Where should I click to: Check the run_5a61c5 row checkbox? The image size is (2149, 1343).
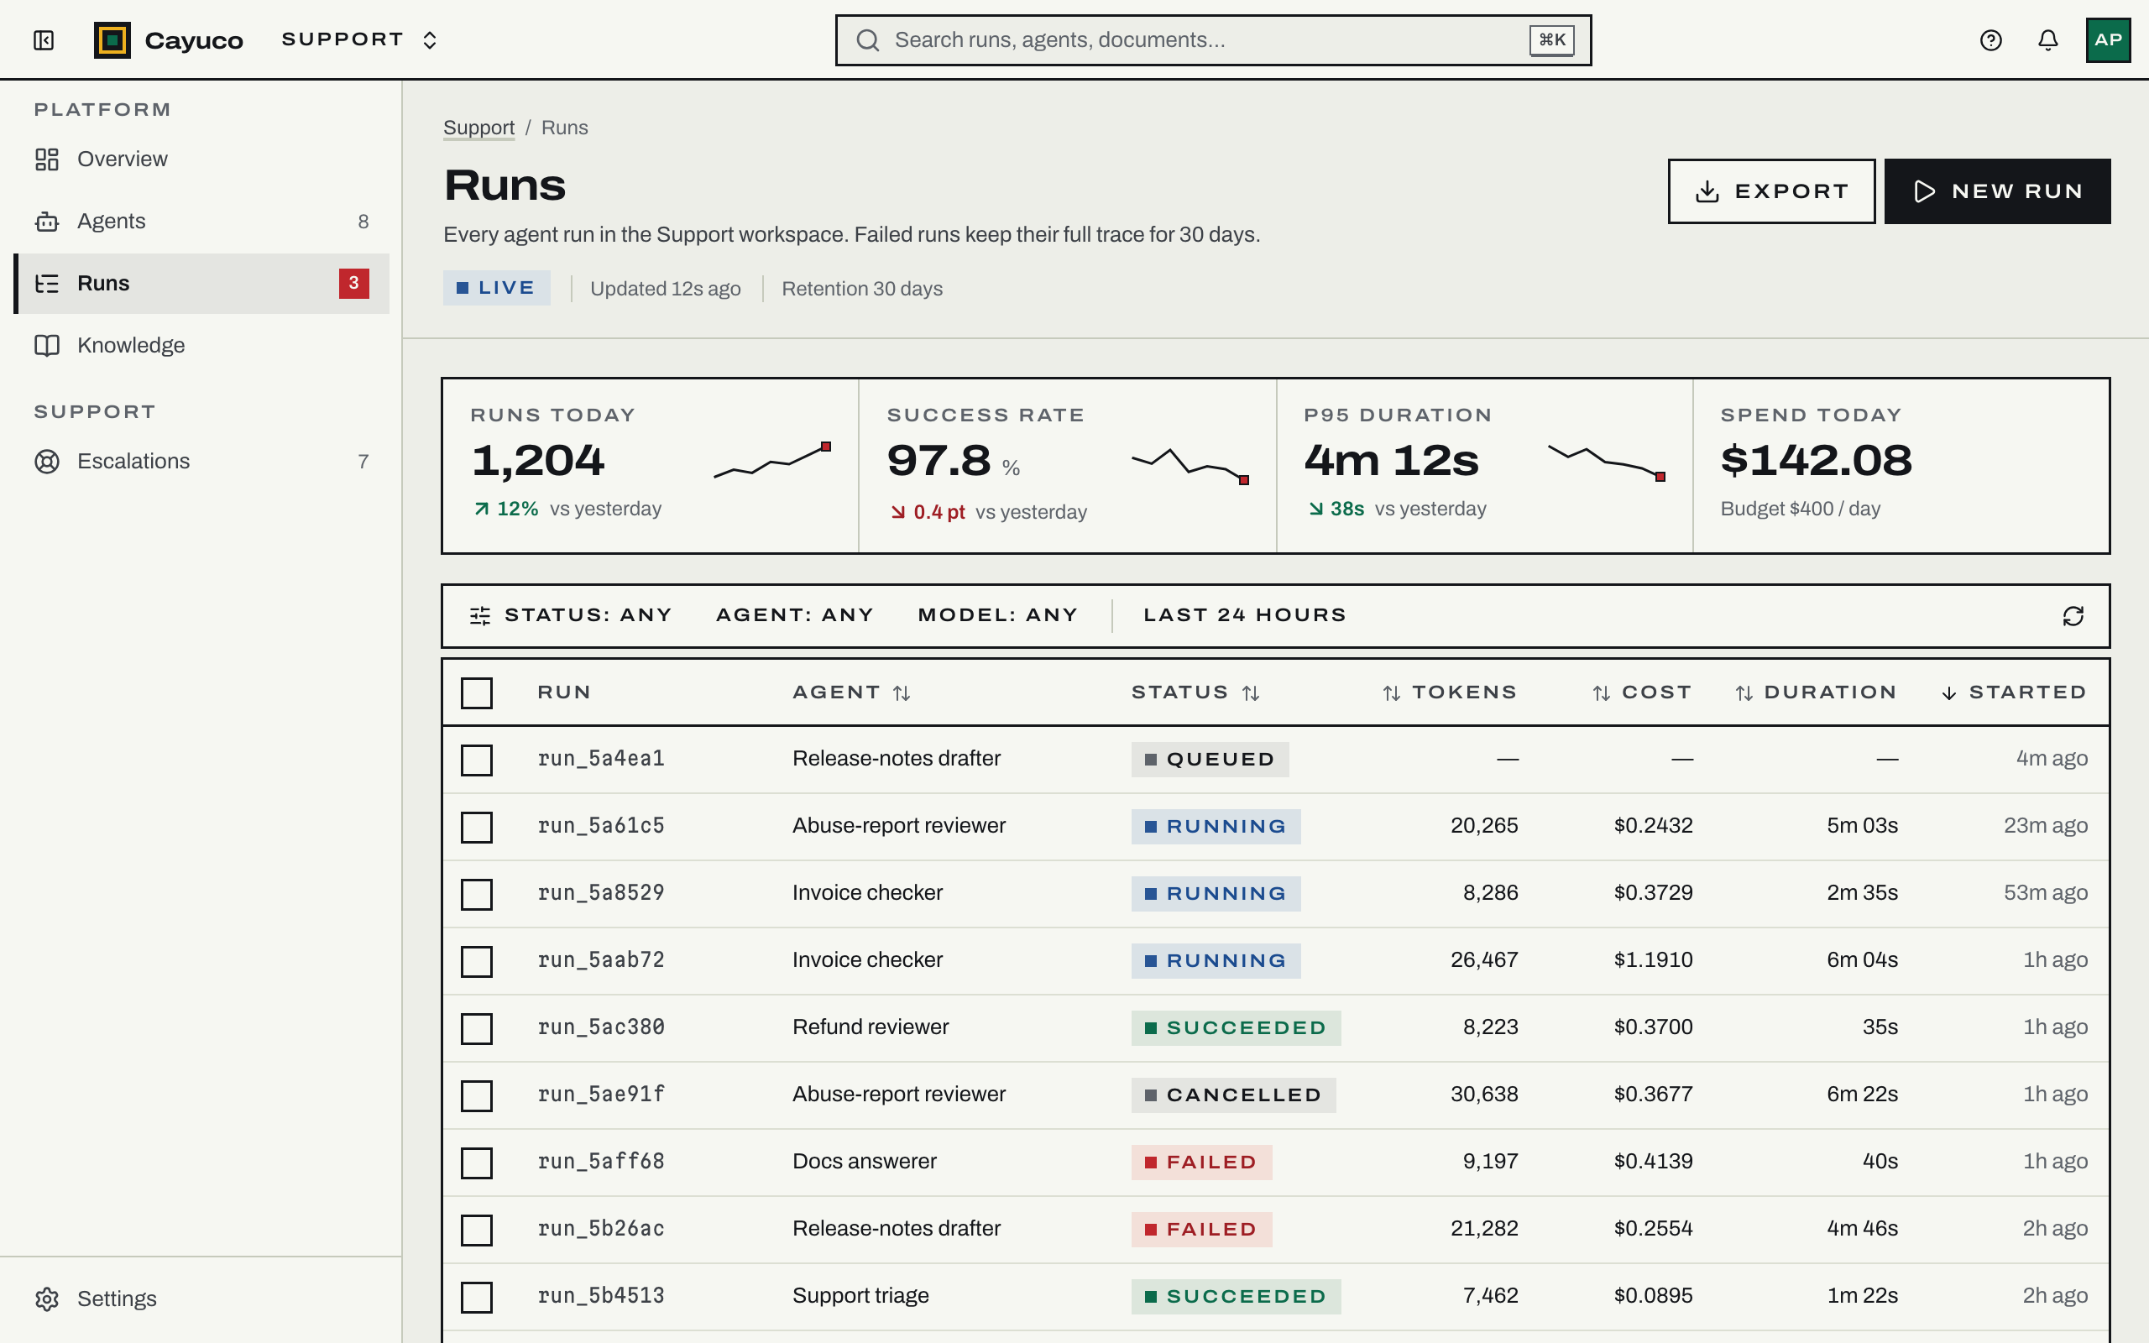(477, 827)
